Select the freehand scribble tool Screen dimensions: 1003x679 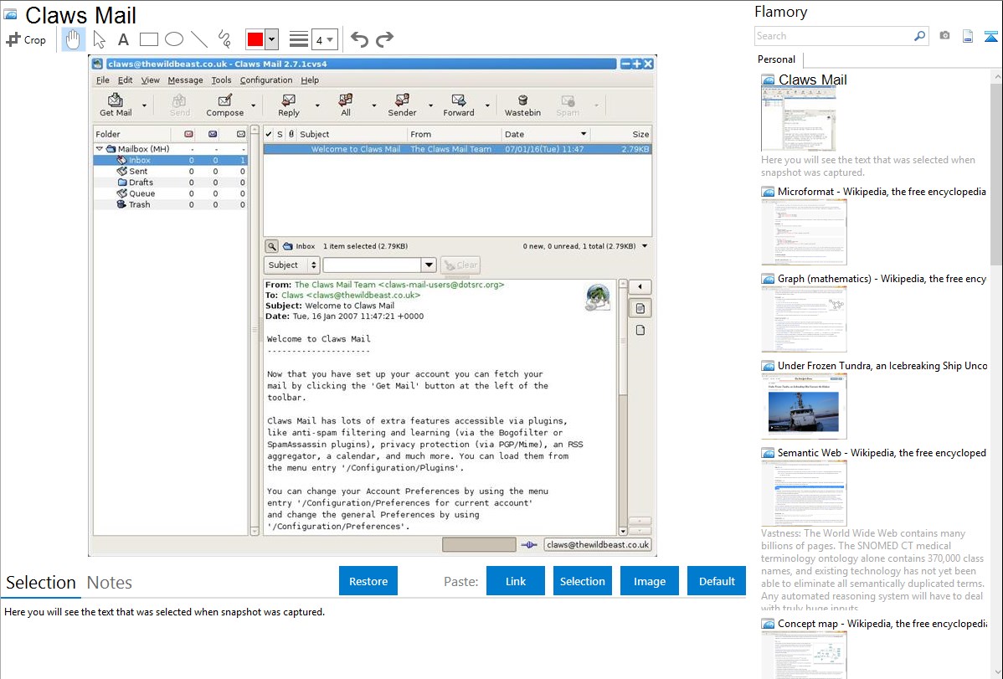pyautogui.click(x=224, y=39)
